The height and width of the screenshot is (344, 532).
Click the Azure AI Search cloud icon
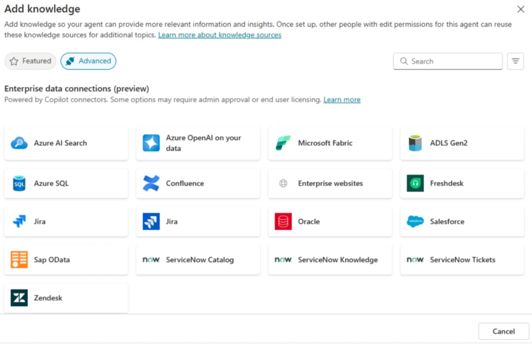(x=19, y=143)
